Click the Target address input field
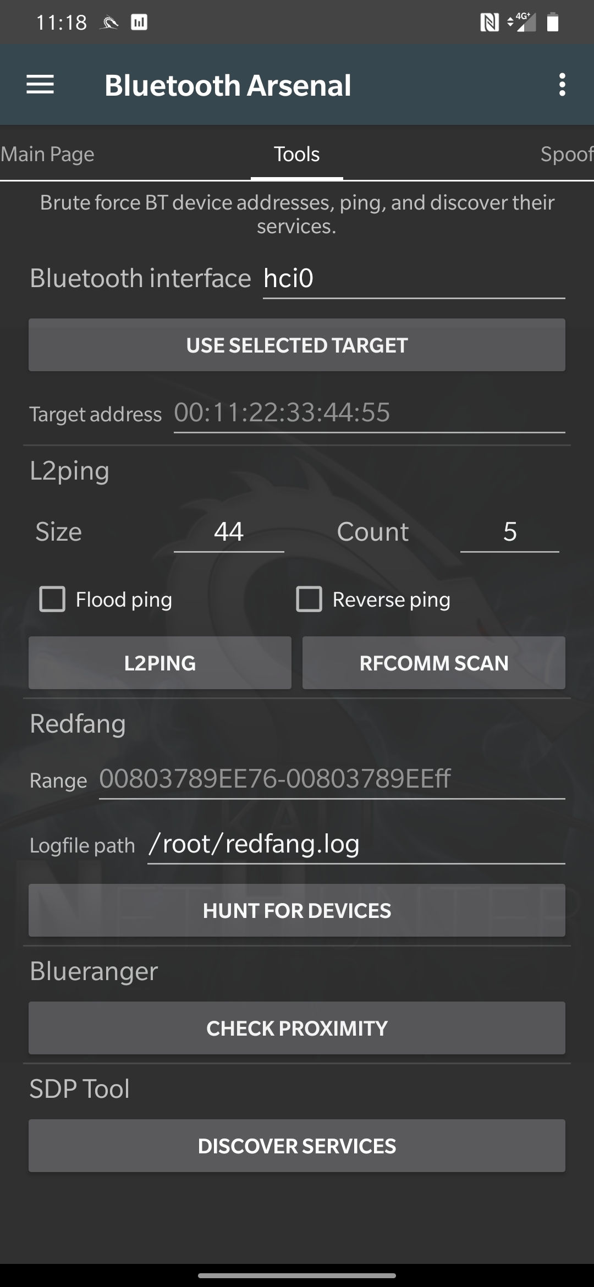This screenshot has width=594, height=1287. click(x=369, y=413)
